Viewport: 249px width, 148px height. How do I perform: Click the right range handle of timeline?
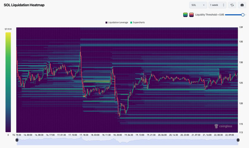238,140
